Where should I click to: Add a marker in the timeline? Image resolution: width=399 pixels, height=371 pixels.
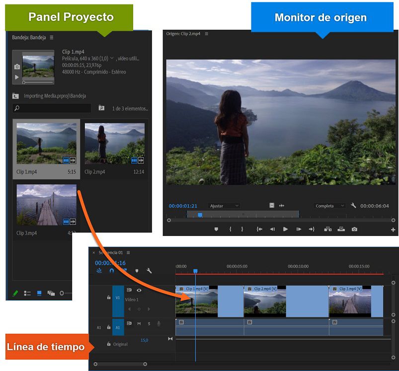pyautogui.click(x=137, y=271)
